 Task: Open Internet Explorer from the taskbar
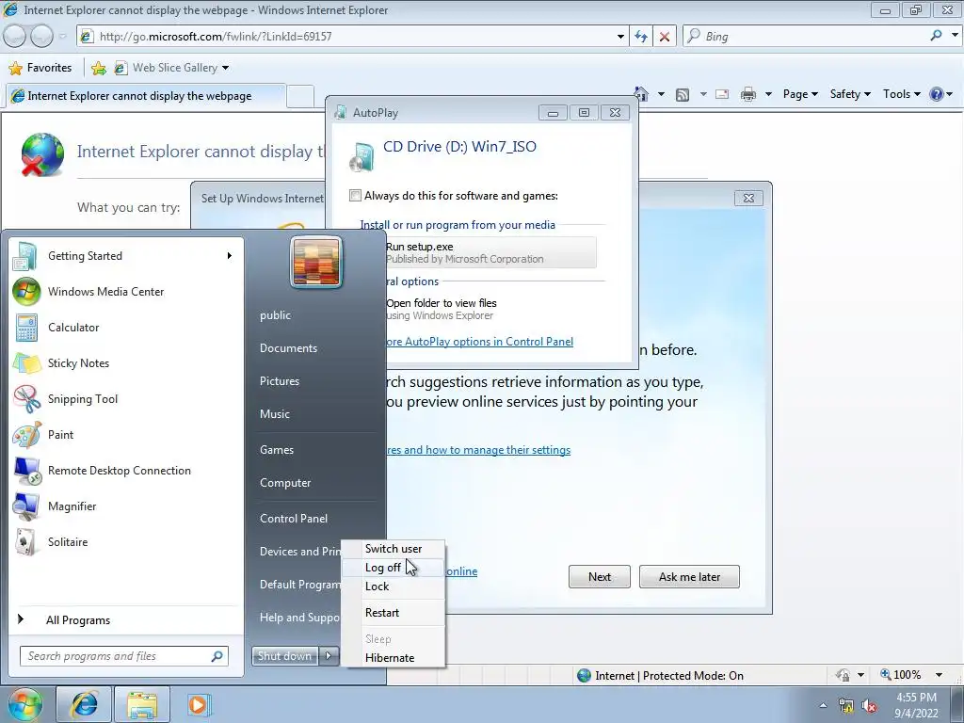point(84,704)
